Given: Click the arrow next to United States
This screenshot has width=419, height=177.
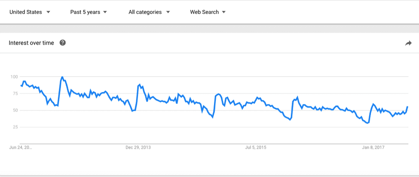Looking at the screenshot, I should tap(48, 12).
